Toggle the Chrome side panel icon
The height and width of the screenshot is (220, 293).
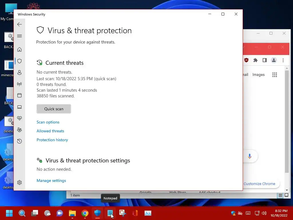pos(265,60)
